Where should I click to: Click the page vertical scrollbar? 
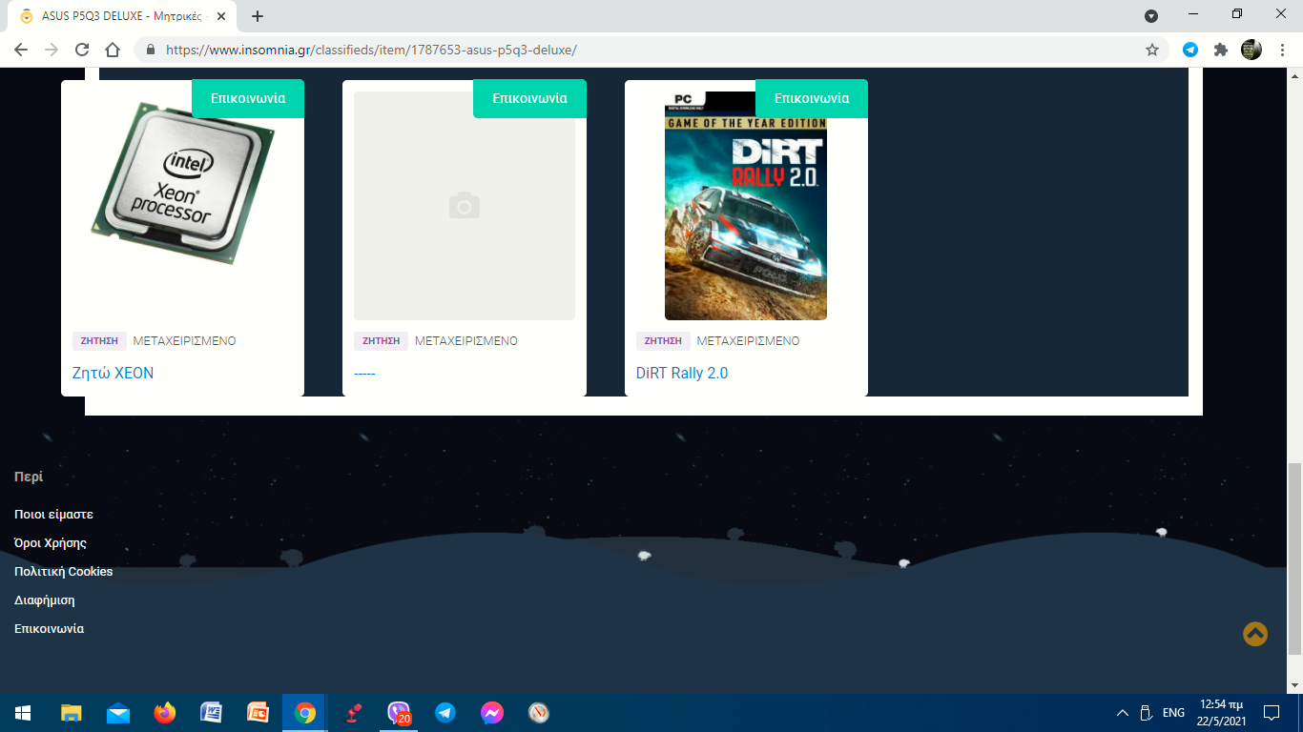coord(1294,558)
